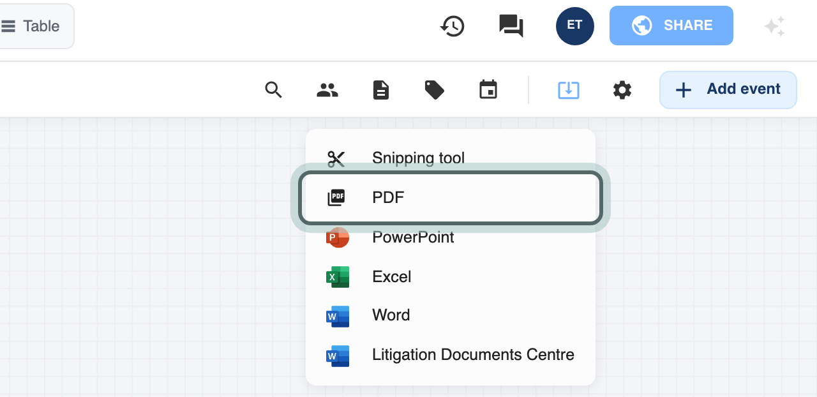This screenshot has height=397, width=817.
Task: Open the version history clock icon
Action: 453,26
